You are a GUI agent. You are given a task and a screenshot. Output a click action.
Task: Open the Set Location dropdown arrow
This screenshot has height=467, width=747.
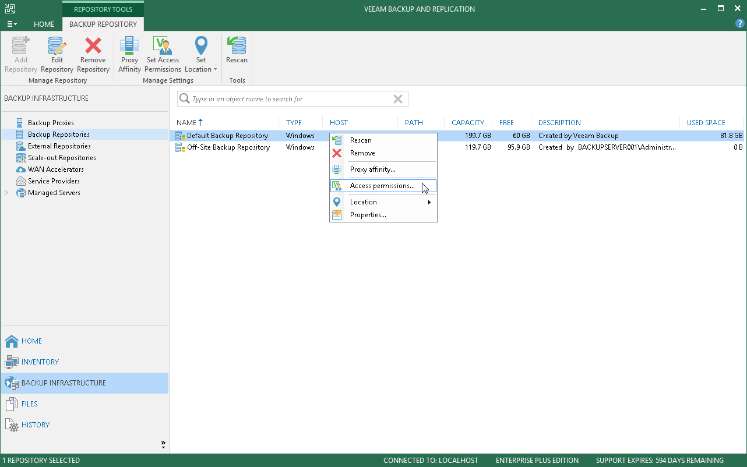(215, 69)
